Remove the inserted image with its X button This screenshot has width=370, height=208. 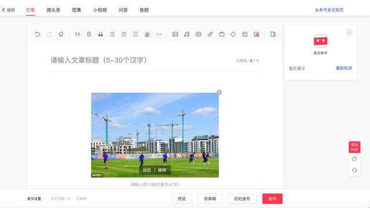click(x=219, y=92)
